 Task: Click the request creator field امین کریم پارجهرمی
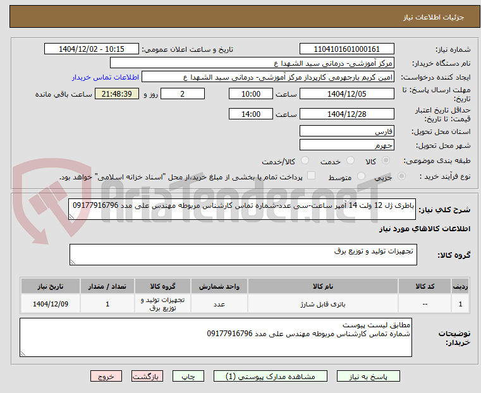click(x=268, y=77)
